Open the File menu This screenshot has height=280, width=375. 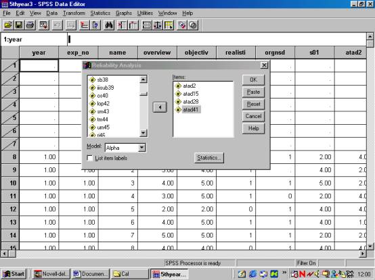pos(7,13)
